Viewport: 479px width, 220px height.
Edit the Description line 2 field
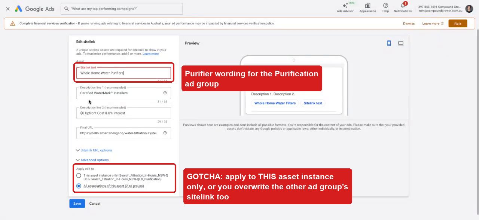(x=123, y=113)
